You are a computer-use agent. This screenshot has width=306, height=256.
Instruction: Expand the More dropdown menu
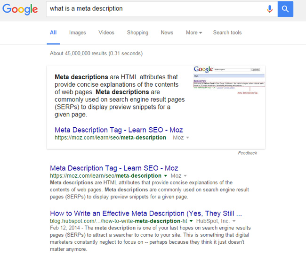(194, 33)
